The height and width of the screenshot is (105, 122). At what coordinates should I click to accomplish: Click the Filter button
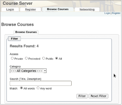[x=82, y=96]
